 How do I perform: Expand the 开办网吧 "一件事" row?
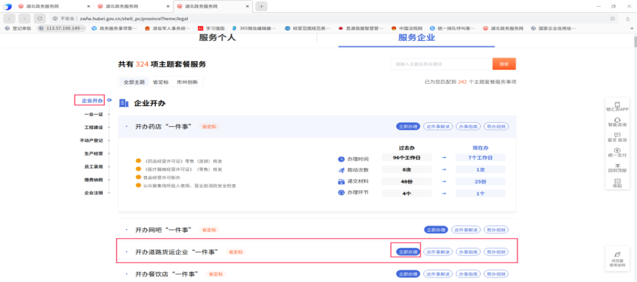click(317, 229)
